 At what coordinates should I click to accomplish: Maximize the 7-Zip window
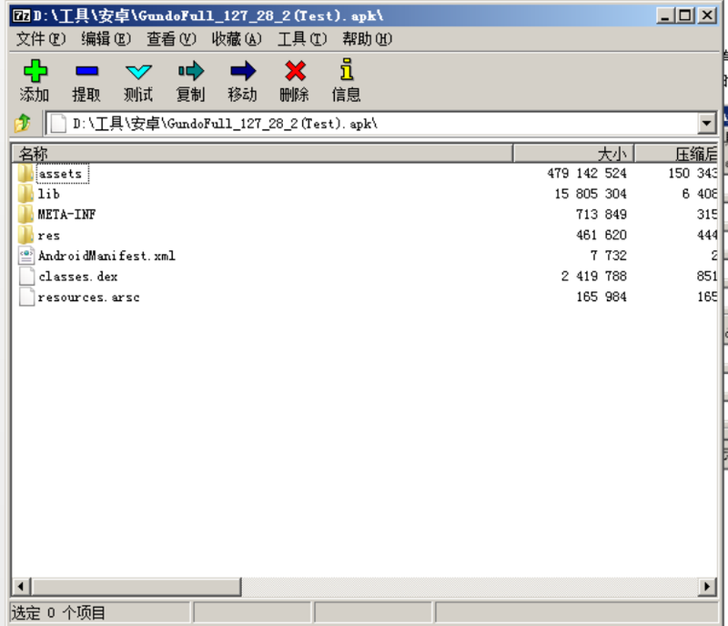[685, 15]
